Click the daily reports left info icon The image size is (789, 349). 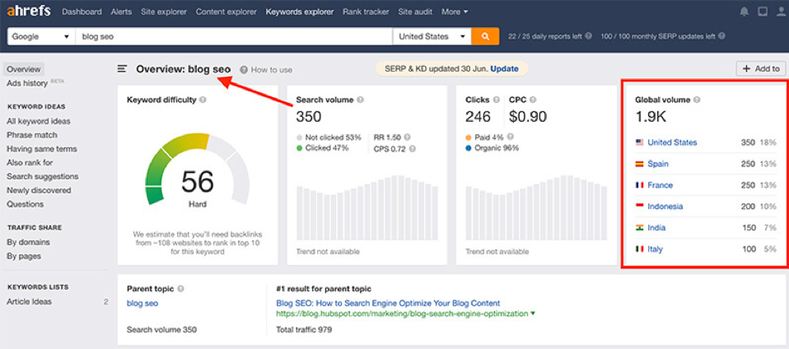click(x=589, y=36)
